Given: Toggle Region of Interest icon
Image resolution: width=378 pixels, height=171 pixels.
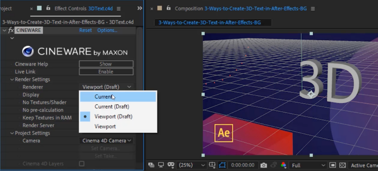Looking at the screenshot, I should tap(333, 165).
